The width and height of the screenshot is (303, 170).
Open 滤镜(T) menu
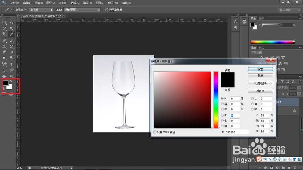pos(87,3)
